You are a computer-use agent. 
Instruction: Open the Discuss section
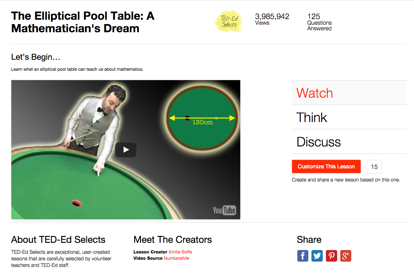tap(319, 142)
